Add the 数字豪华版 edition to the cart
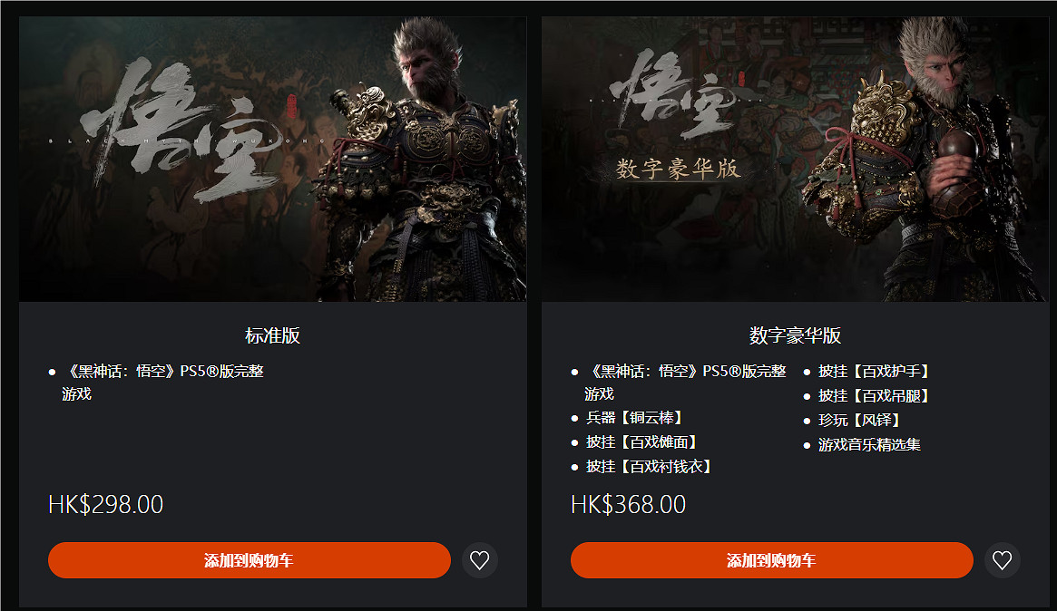Image resolution: width=1057 pixels, height=611 pixels. [771, 560]
